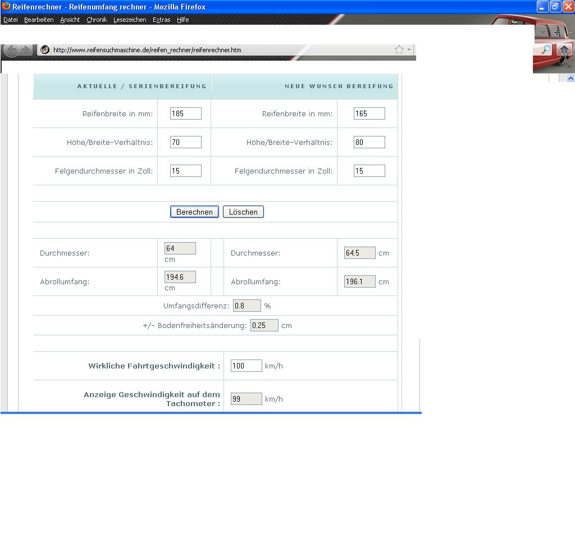Open the Datei menu

pyautogui.click(x=11, y=20)
